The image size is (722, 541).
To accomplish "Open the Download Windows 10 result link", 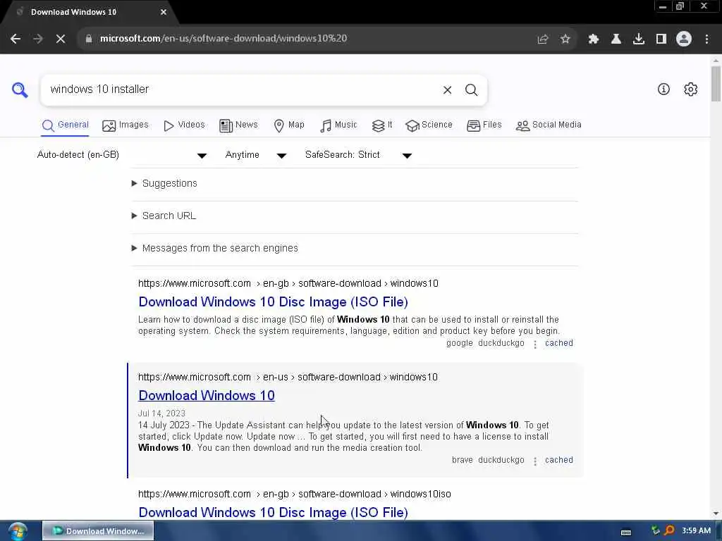I will (207, 396).
